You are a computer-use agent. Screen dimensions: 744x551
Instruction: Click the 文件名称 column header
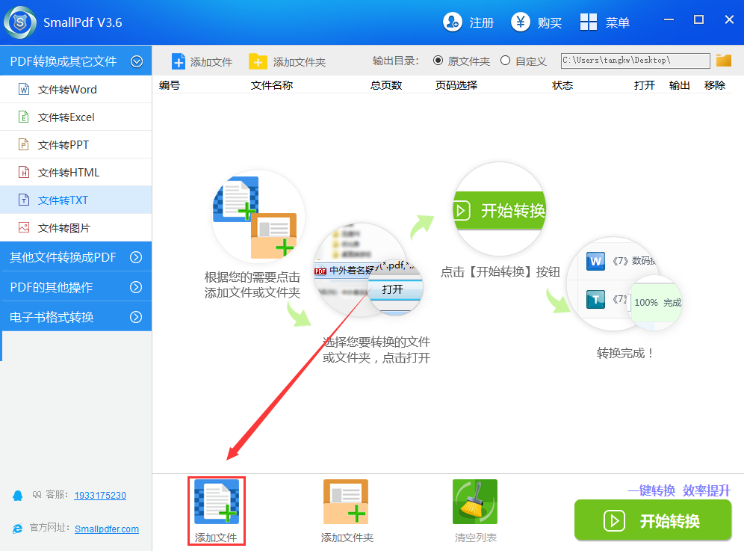(272, 85)
